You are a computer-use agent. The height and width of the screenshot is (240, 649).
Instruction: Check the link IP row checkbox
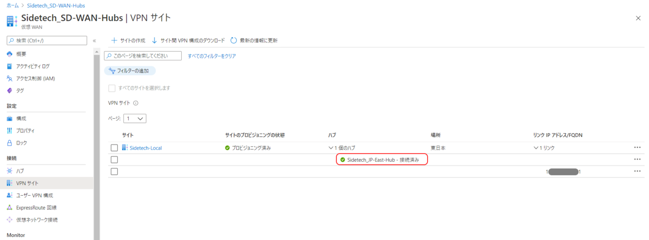tap(114, 172)
